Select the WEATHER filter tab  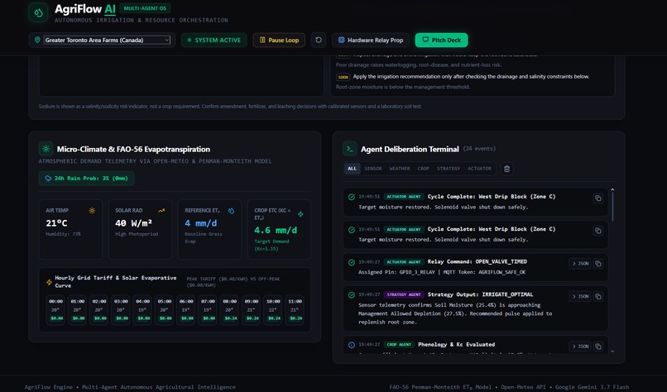(400, 169)
